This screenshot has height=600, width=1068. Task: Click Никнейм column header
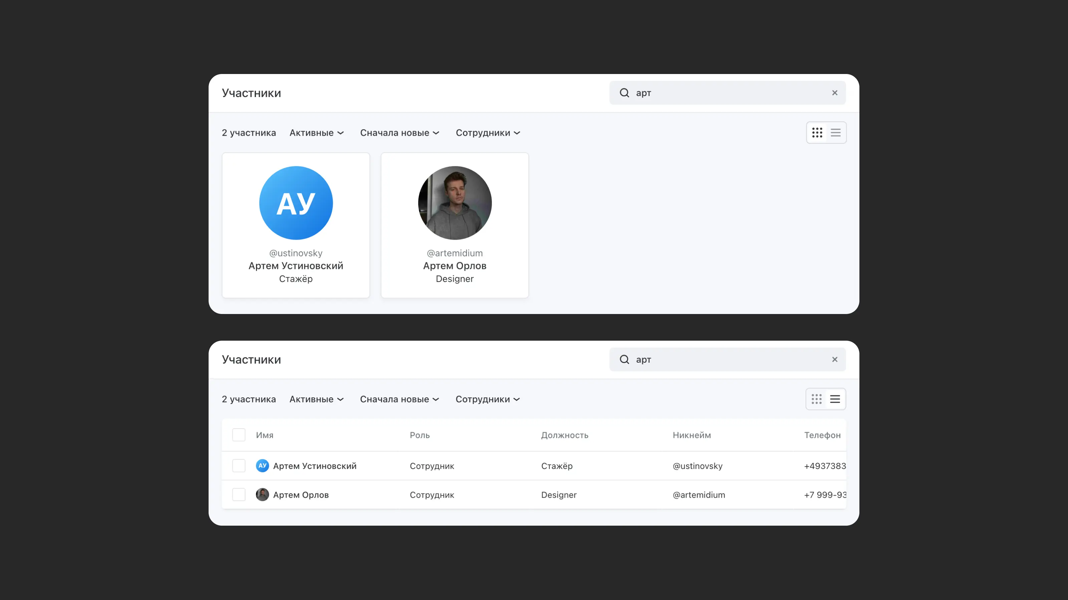pos(692,435)
